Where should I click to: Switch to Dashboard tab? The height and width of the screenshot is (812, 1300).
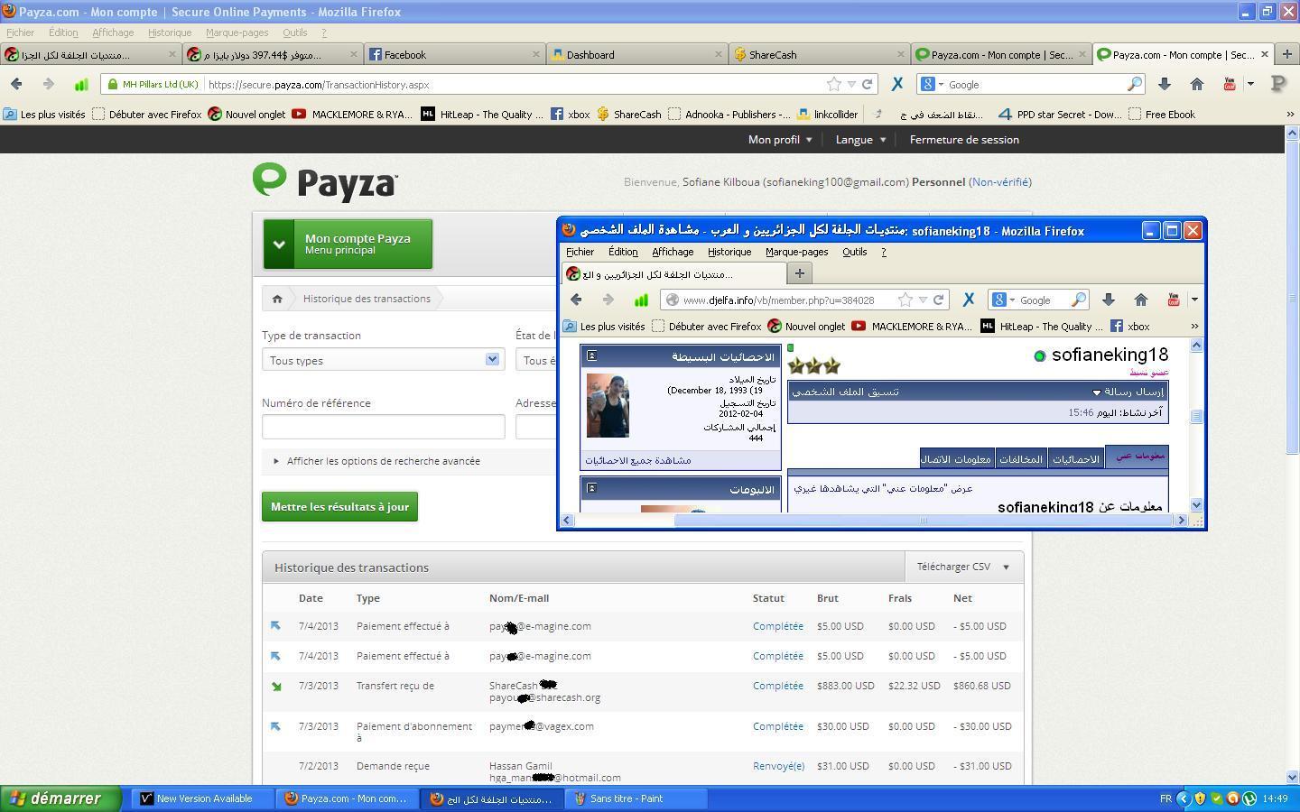pos(636,54)
